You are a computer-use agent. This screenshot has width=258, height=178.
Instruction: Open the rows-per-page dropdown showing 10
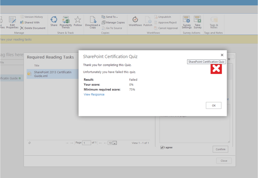coord(112,143)
